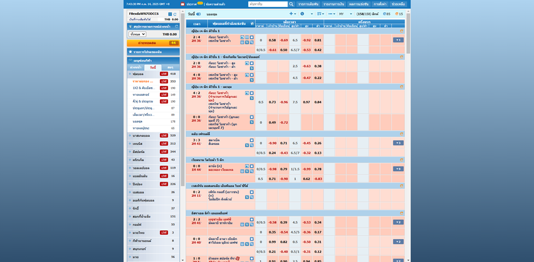Click the search input field at top

click(x=267, y=4)
